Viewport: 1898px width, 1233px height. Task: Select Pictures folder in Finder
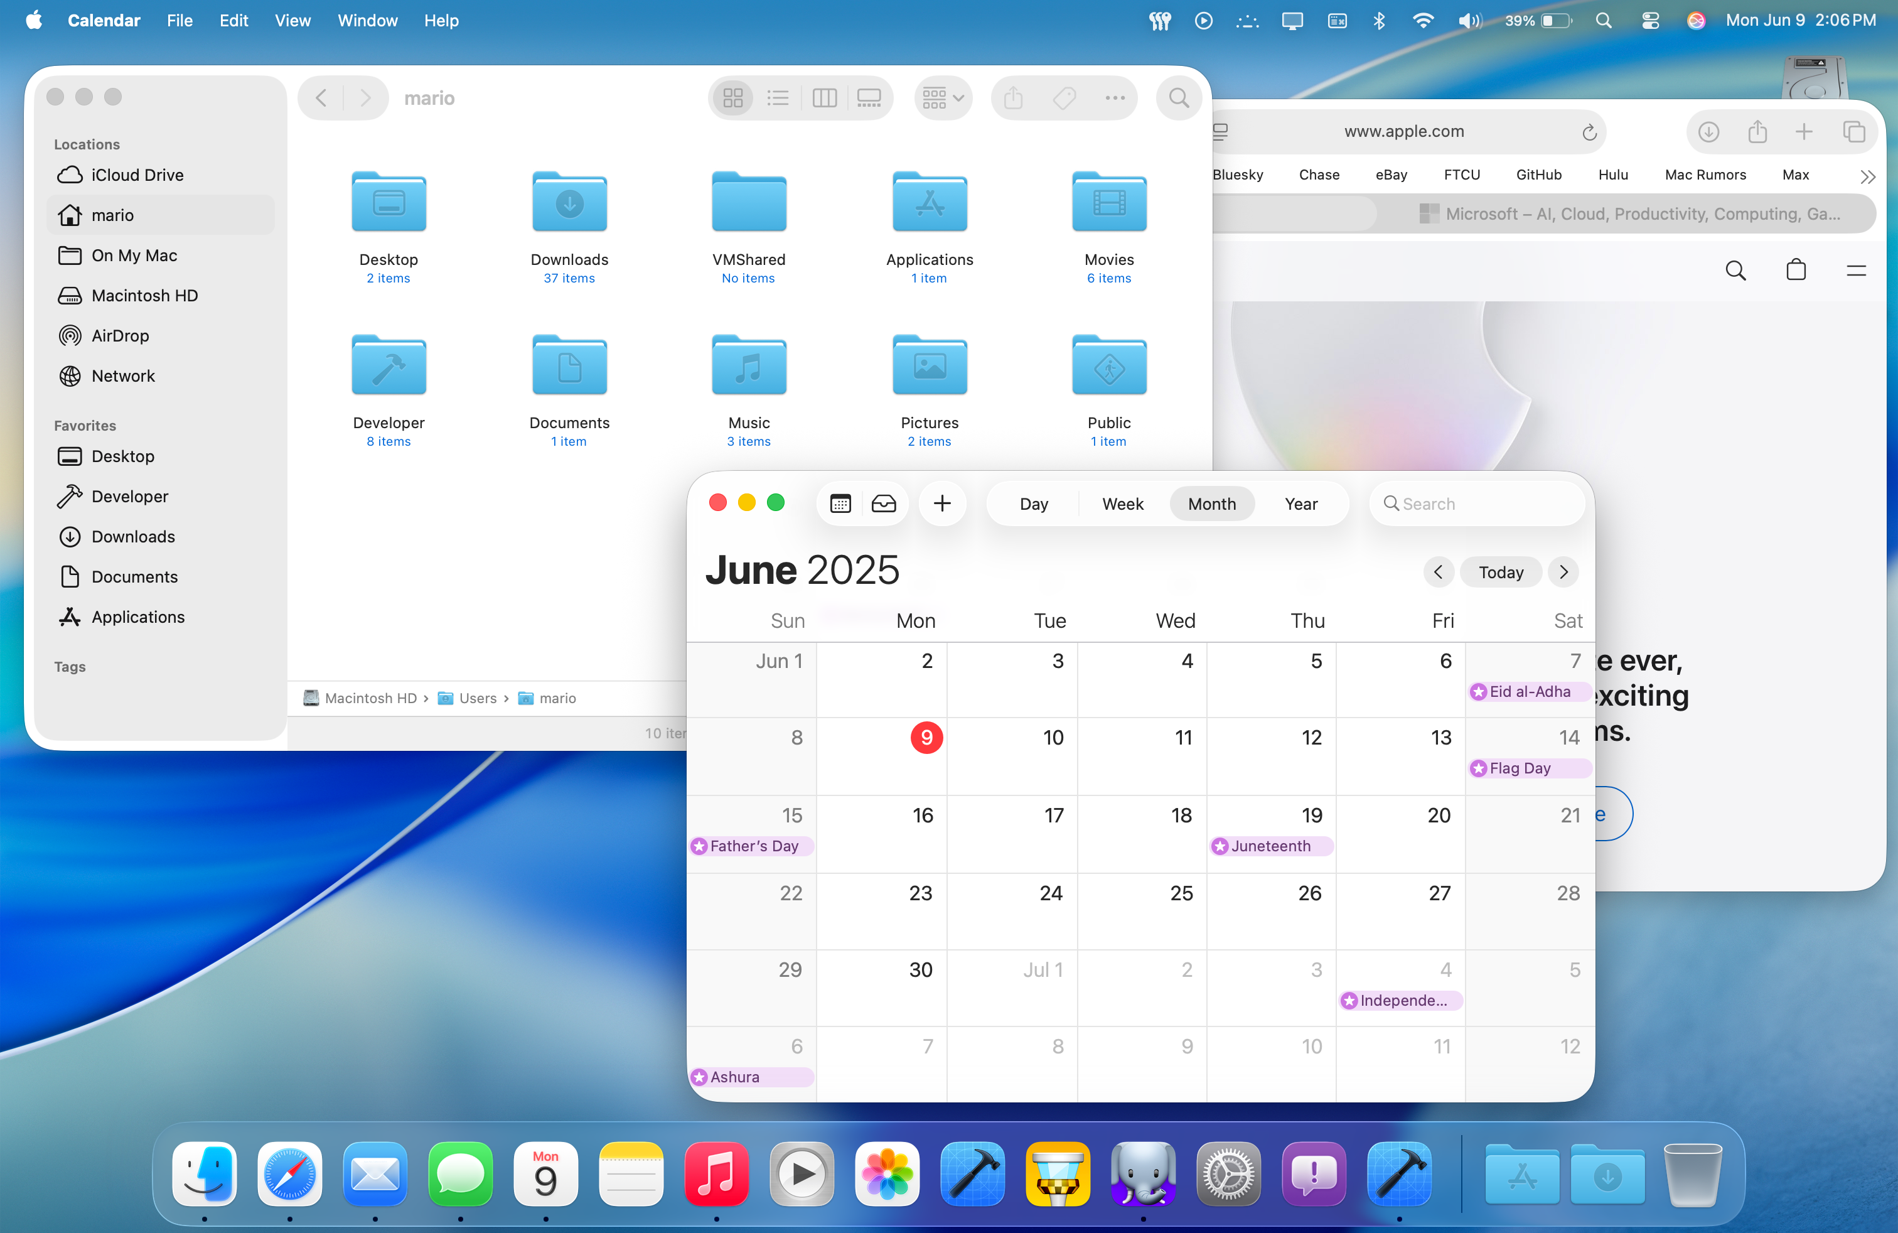tap(929, 365)
